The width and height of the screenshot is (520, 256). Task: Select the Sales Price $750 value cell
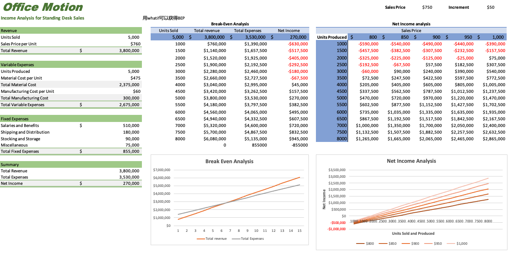point(427,7)
